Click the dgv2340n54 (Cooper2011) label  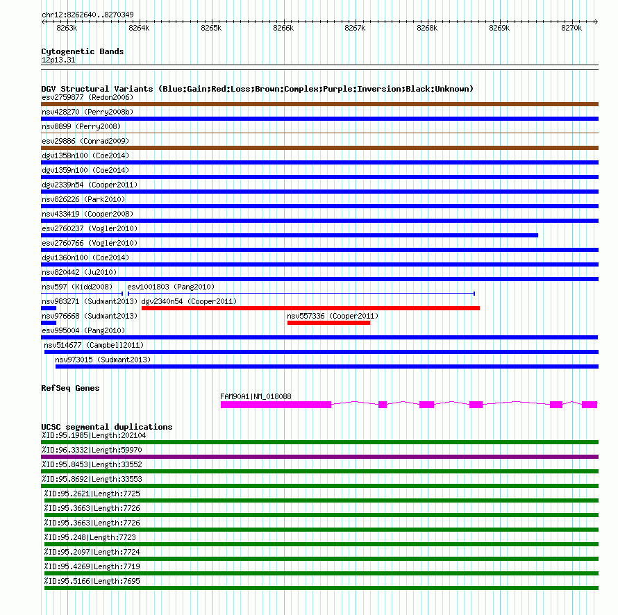(189, 301)
